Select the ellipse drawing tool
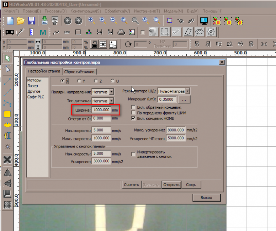Image resolution: width=276 pixels, height=231 pixels. (x=7, y=125)
